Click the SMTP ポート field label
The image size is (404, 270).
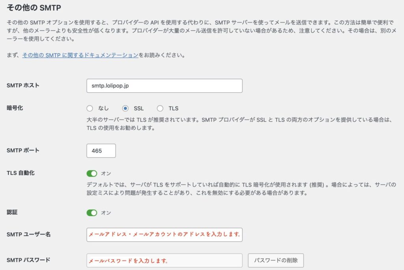23,150
